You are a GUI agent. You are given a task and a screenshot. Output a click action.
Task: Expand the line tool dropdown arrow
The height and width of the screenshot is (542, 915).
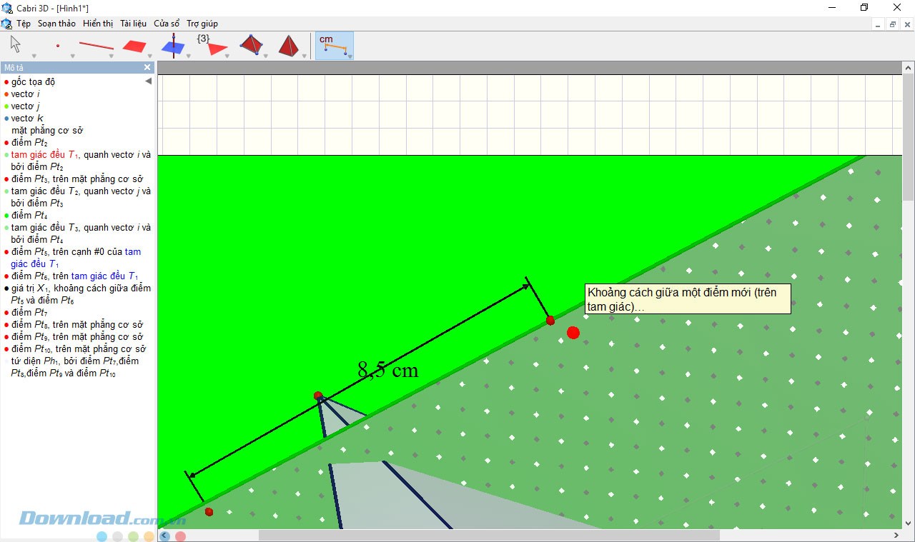pyautogui.click(x=111, y=56)
